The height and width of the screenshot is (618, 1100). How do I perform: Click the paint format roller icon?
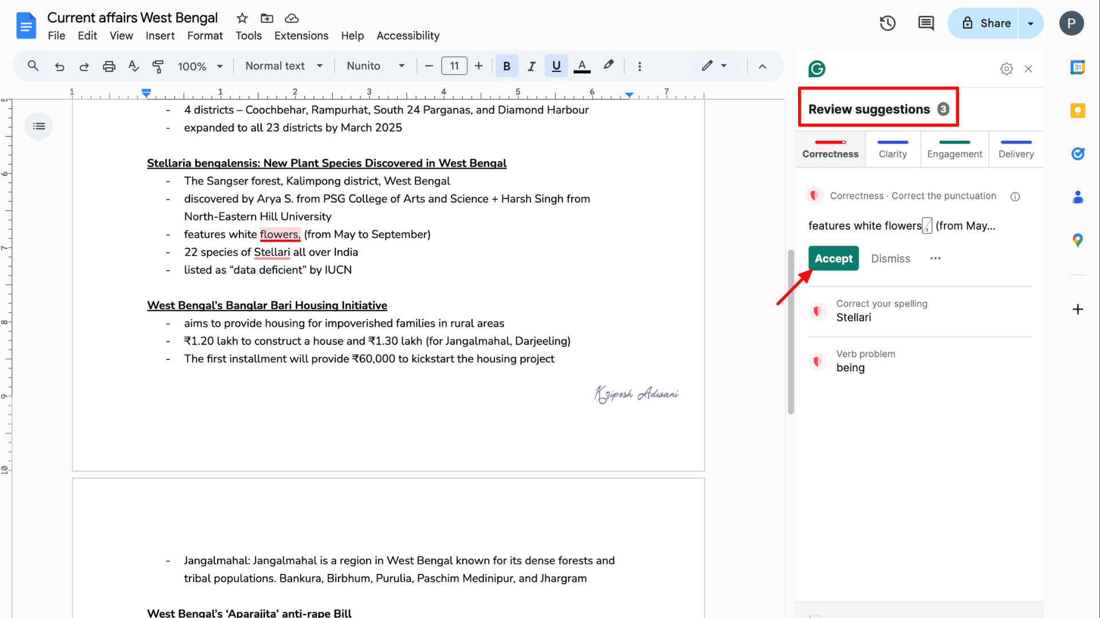pos(158,66)
